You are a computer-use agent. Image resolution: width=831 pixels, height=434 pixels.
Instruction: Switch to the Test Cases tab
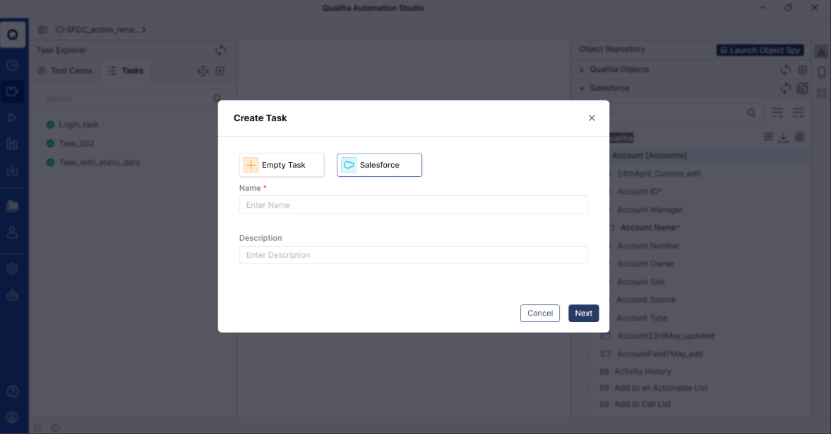pyautogui.click(x=65, y=71)
